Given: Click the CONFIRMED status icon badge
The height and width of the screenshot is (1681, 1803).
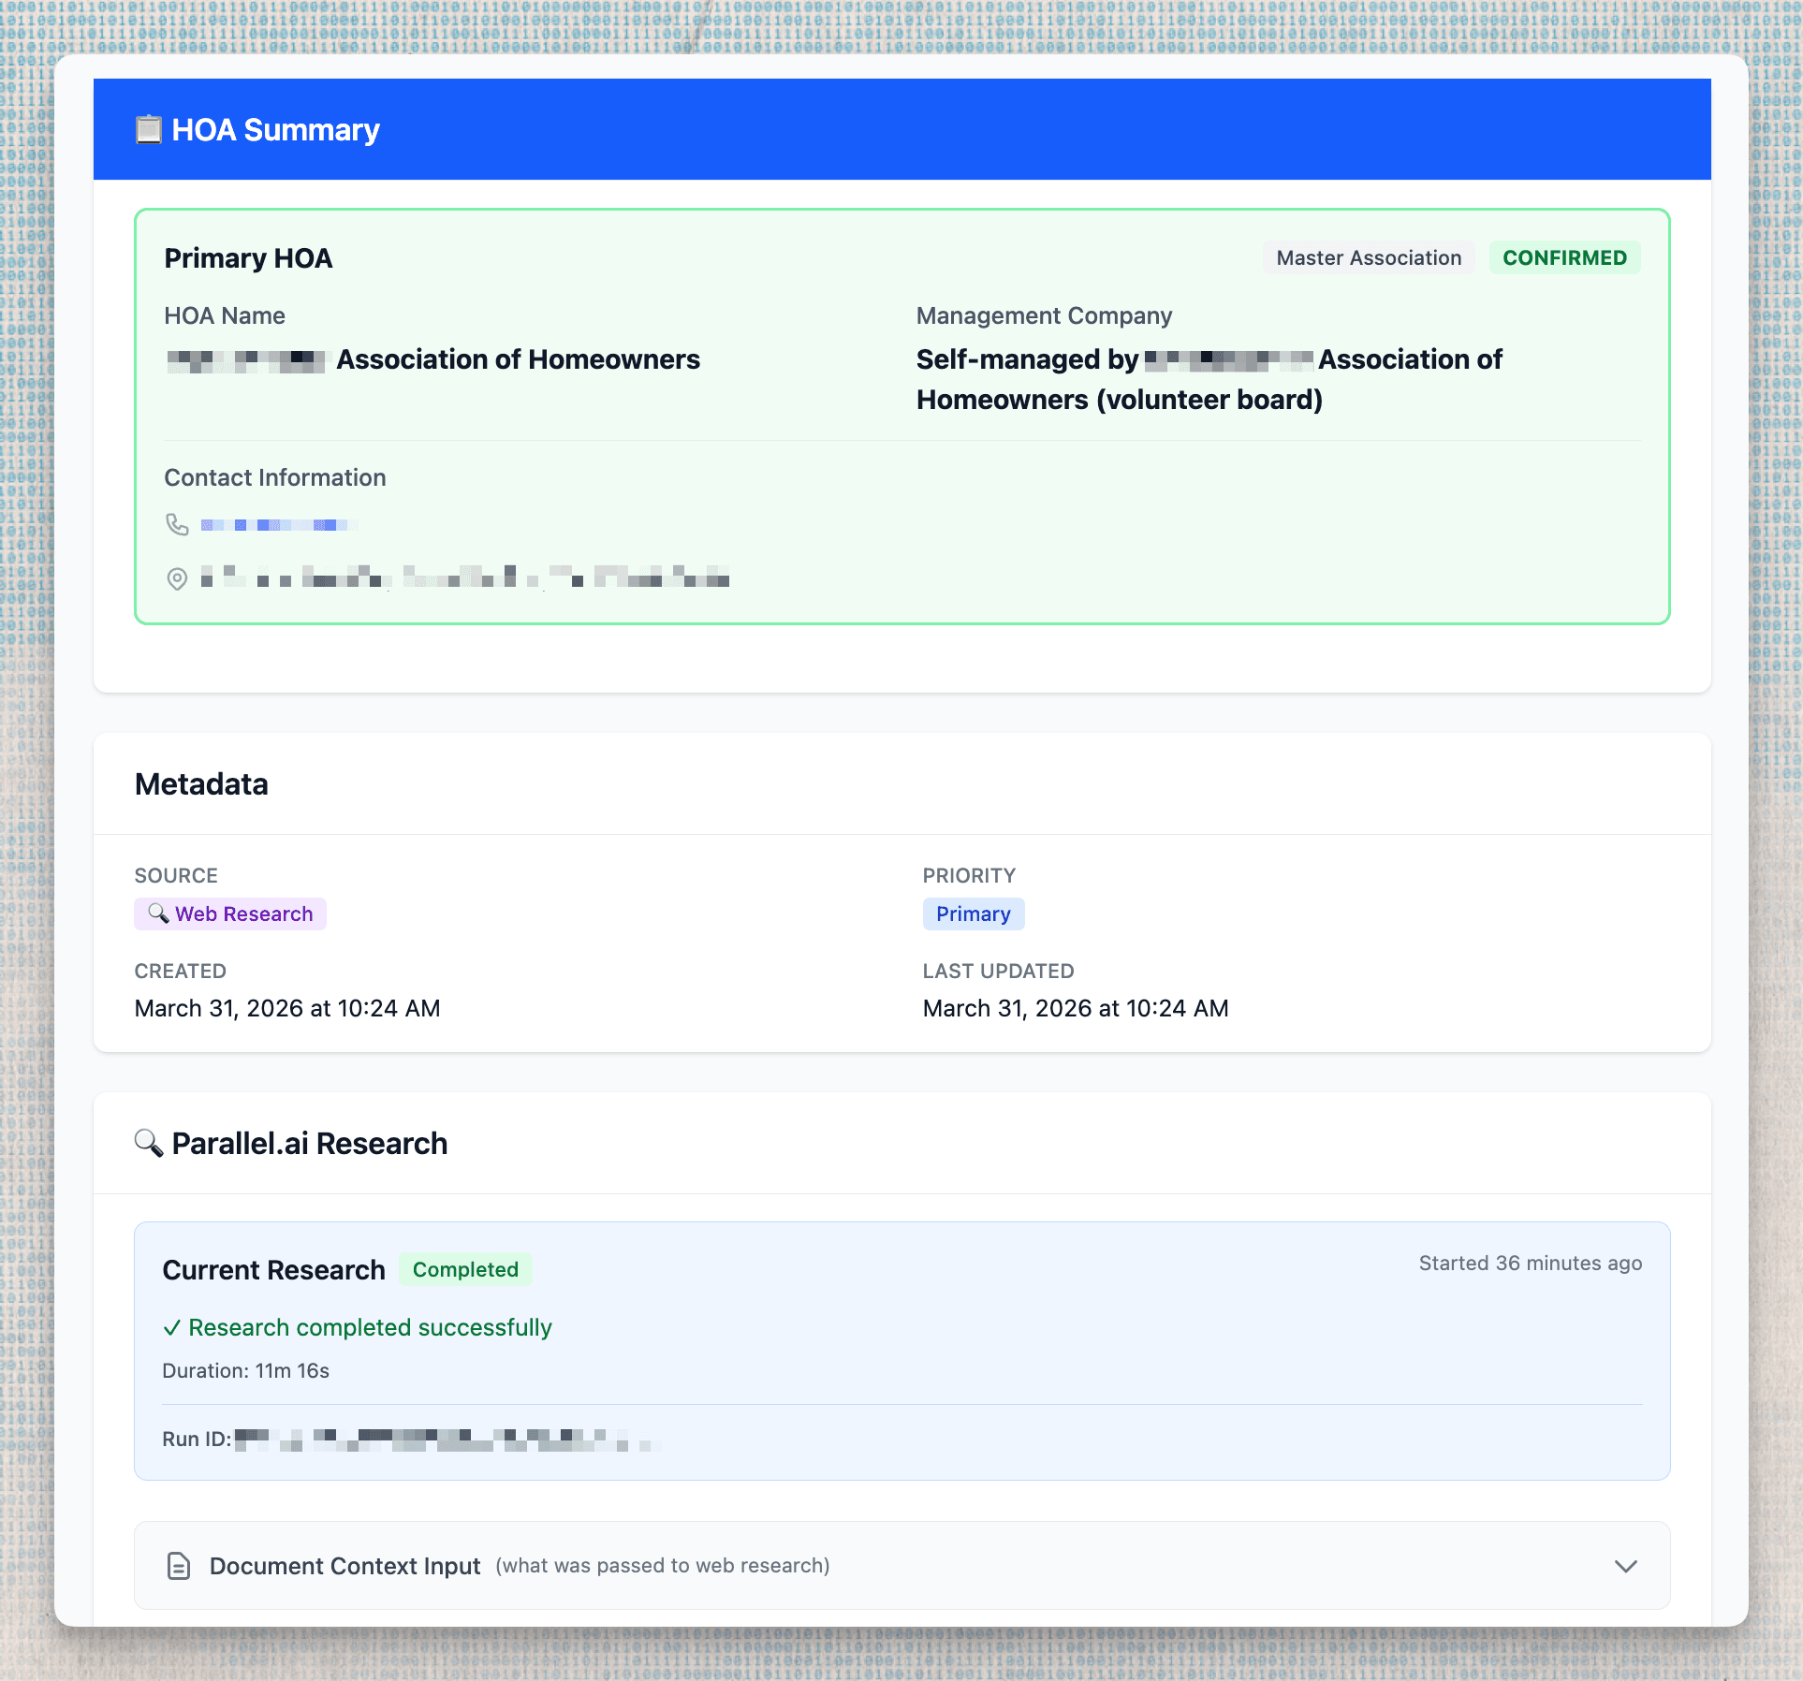Looking at the screenshot, I should (1564, 257).
